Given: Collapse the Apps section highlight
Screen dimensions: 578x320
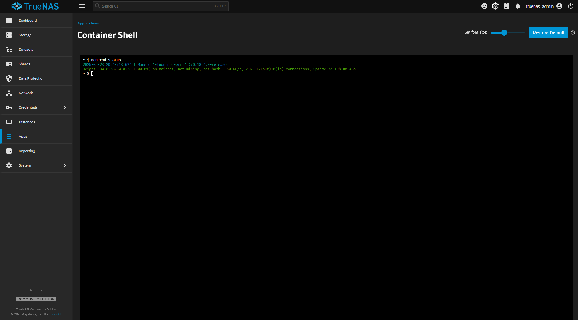Looking at the screenshot, I should (x=23, y=136).
